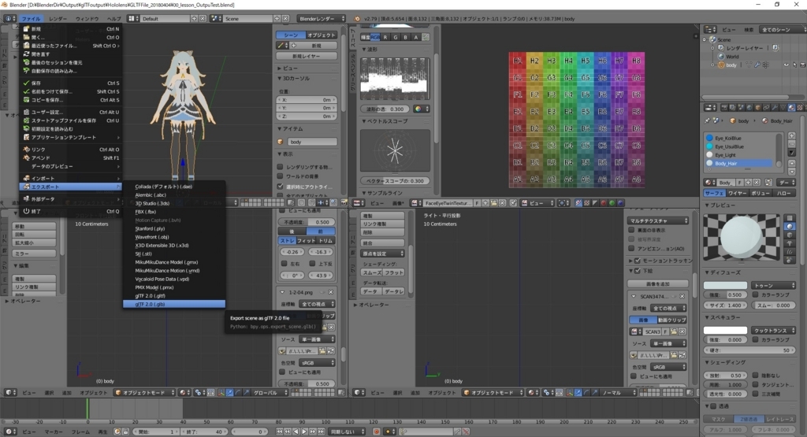Open クックトランス specular shader dropdown
Viewport: 807px width, 437px height.
(773, 330)
